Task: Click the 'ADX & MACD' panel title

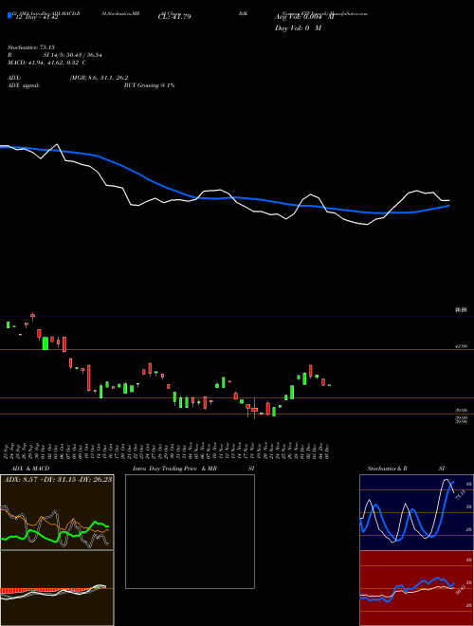Action: [30, 469]
